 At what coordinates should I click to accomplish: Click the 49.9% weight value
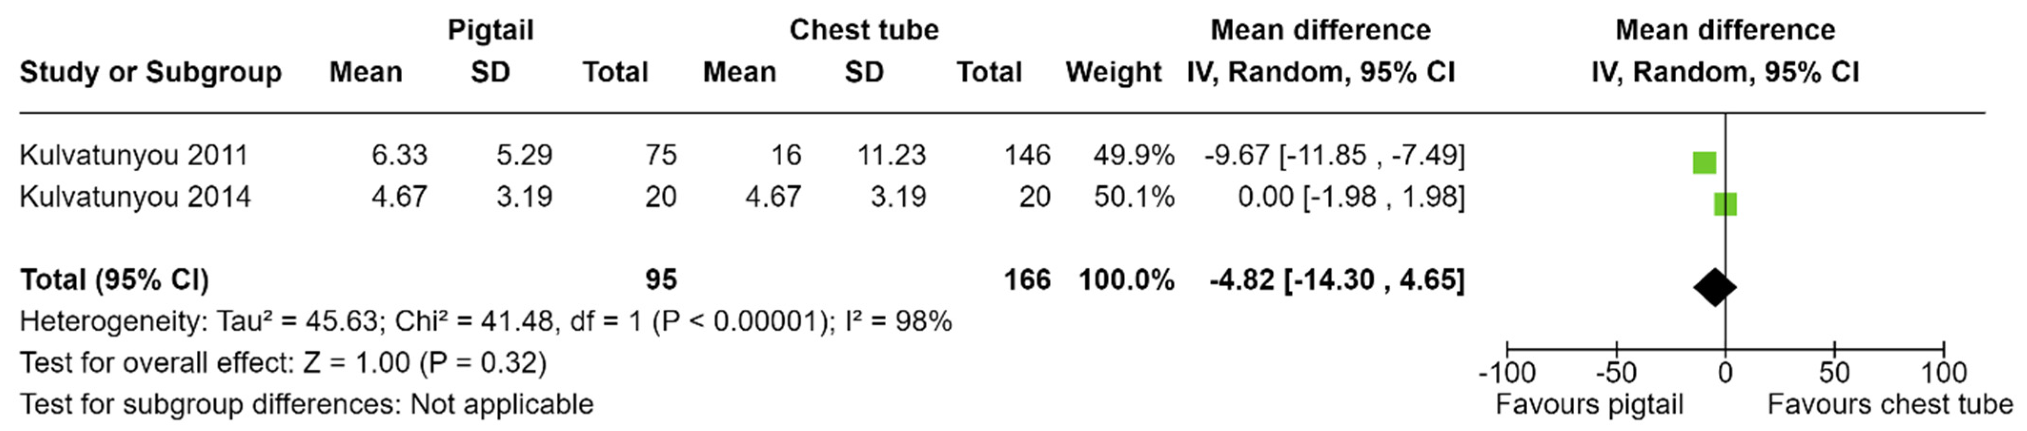point(1133,155)
